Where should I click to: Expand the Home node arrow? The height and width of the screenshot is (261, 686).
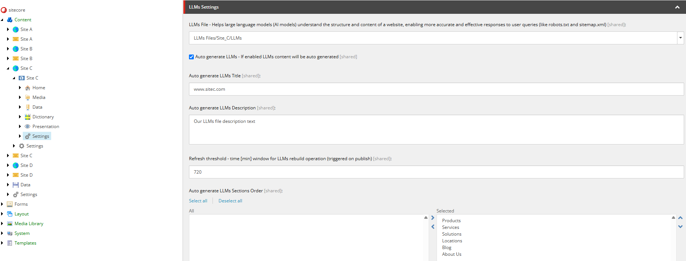click(20, 88)
